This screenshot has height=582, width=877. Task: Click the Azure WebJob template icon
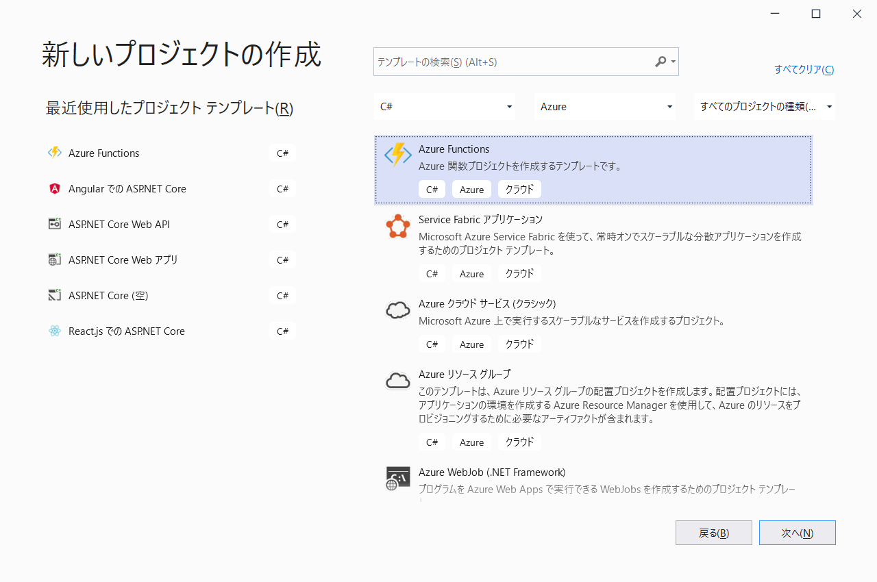pos(398,479)
